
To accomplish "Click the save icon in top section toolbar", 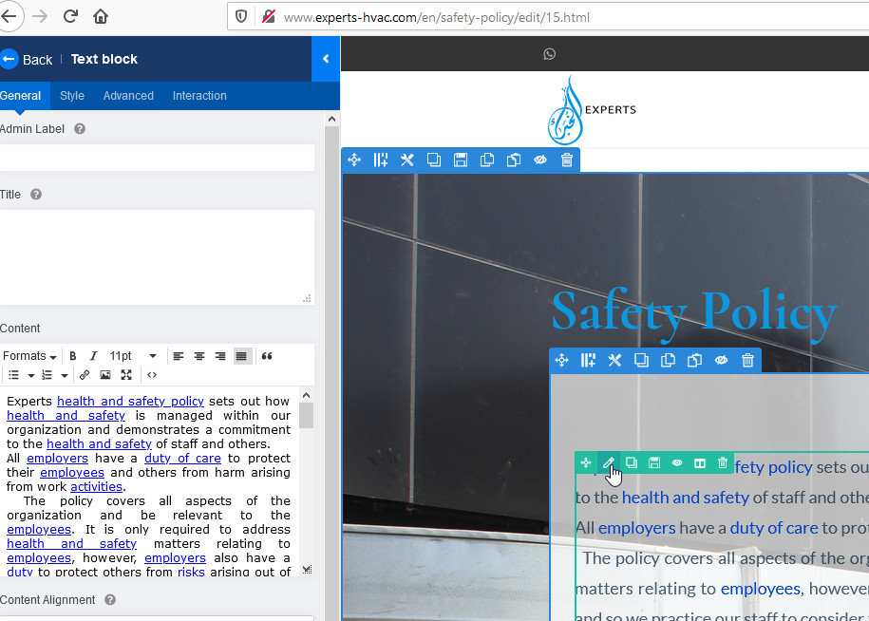I will pos(461,160).
